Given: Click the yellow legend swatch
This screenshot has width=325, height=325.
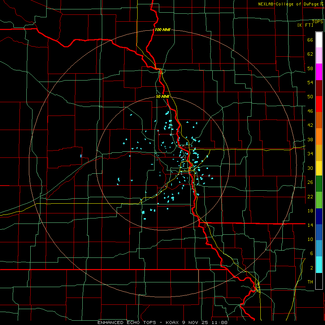Looking at the screenshot, I should click(319, 168).
